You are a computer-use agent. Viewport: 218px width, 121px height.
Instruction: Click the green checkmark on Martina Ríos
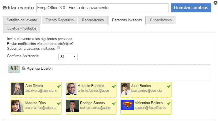click(59, 103)
